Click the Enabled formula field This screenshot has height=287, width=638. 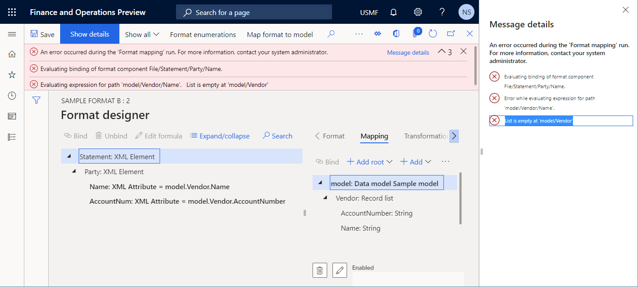(x=408, y=279)
